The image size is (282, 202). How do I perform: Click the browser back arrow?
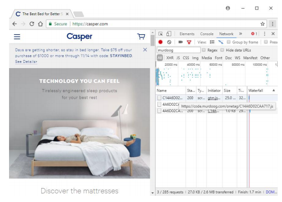tap(15, 24)
